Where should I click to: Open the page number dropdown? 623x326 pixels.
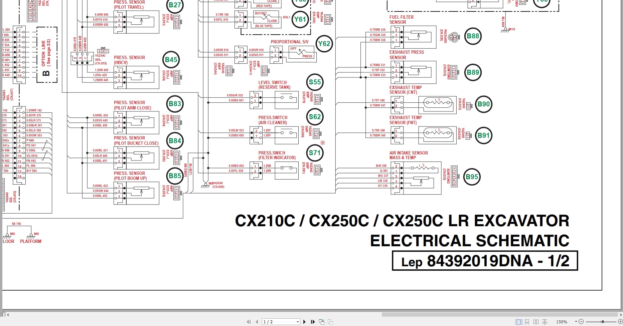(x=298, y=322)
